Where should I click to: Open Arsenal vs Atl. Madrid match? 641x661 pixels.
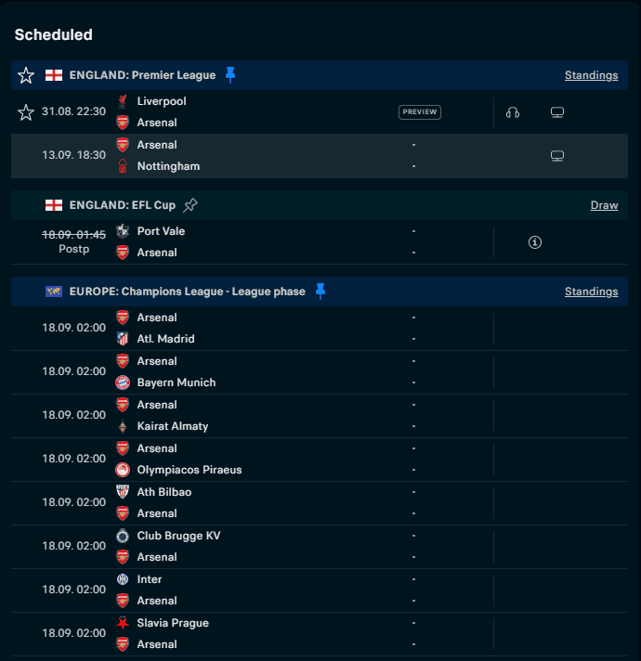279,329
